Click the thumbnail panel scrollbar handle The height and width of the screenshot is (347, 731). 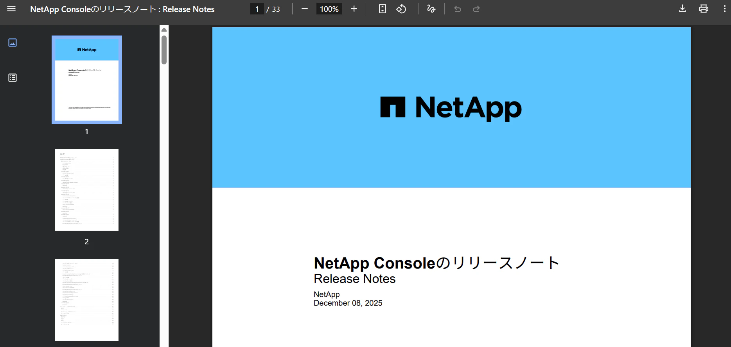point(164,50)
